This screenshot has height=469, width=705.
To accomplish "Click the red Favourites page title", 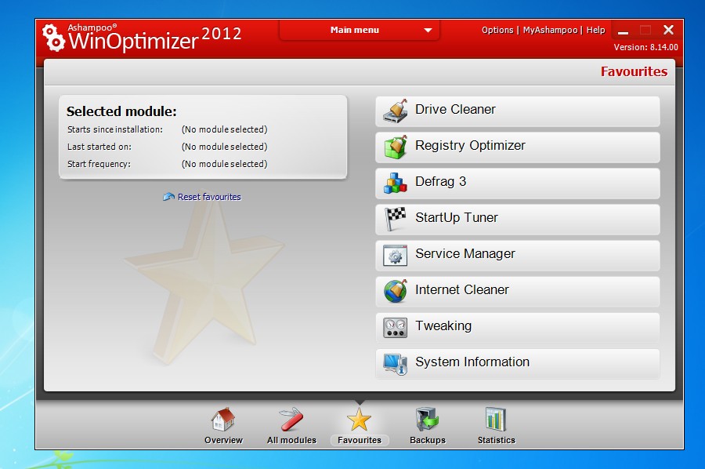I will 634,71.
